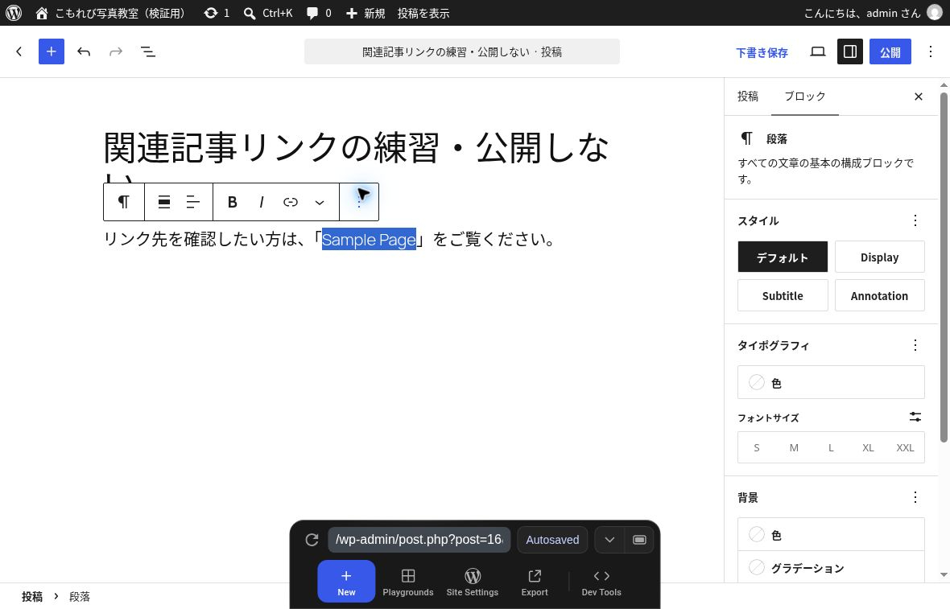The image size is (950, 609).
Task: Expand the Playground bar chevron dropdown
Action: click(609, 540)
